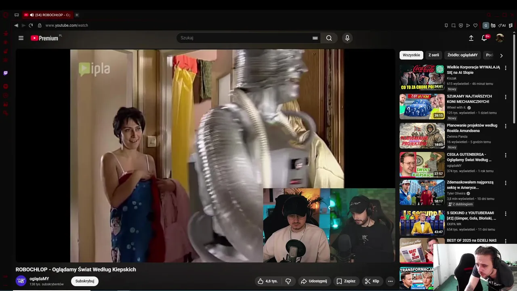Click the page scrollbar up arrow
The height and width of the screenshot is (291, 517).
pyautogui.click(x=515, y=33)
